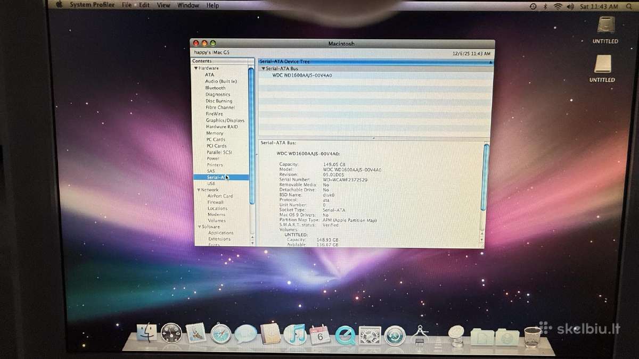Select ATA in Contents sidebar
This screenshot has width=639, height=359.
(210, 75)
